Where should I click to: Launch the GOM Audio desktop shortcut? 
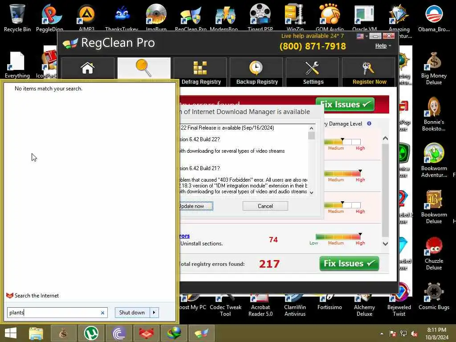tap(330, 17)
